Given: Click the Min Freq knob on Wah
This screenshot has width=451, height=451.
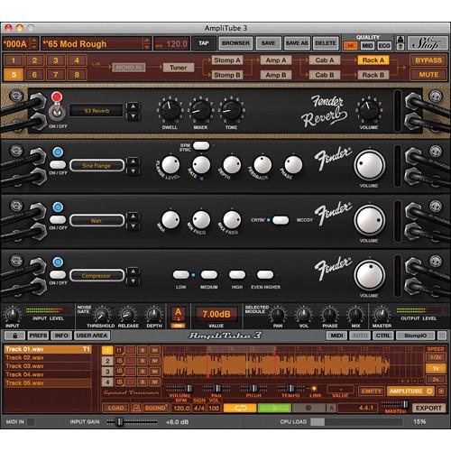Looking at the screenshot, I should [201, 220].
